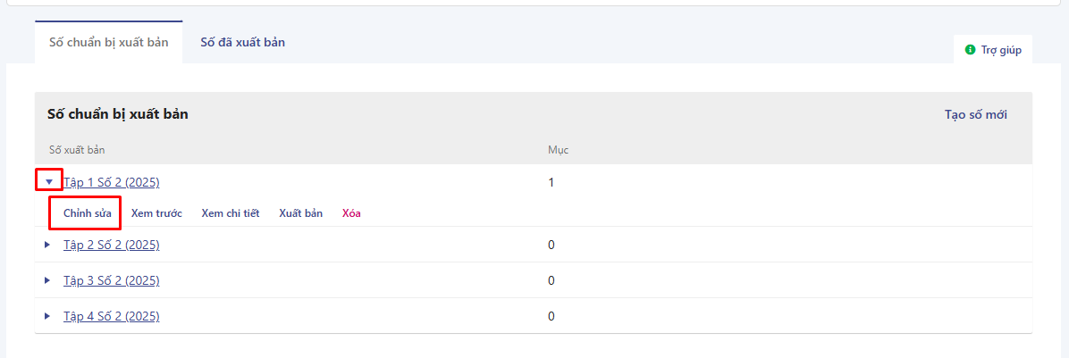Open the Tập 4 Số 2 (2025) title link
The width and height of the screenshot is (1069, 358).
coord(112,316)
